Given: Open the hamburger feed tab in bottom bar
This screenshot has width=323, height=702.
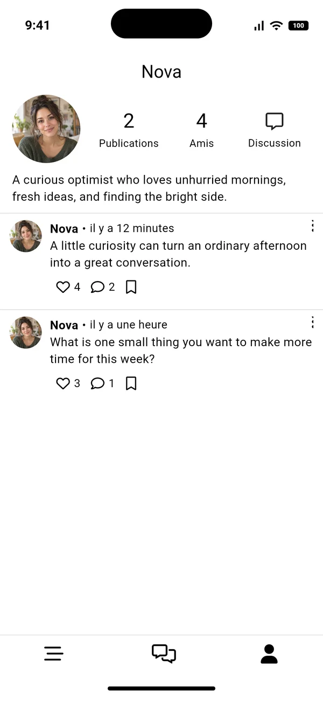Looking at the screenshot, I should [54, 654].
